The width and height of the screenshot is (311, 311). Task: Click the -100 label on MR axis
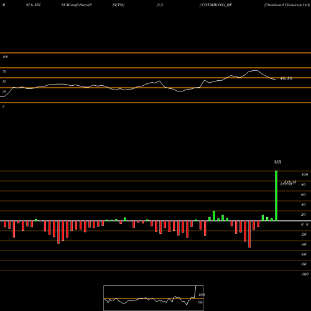(x=305, y=274)
